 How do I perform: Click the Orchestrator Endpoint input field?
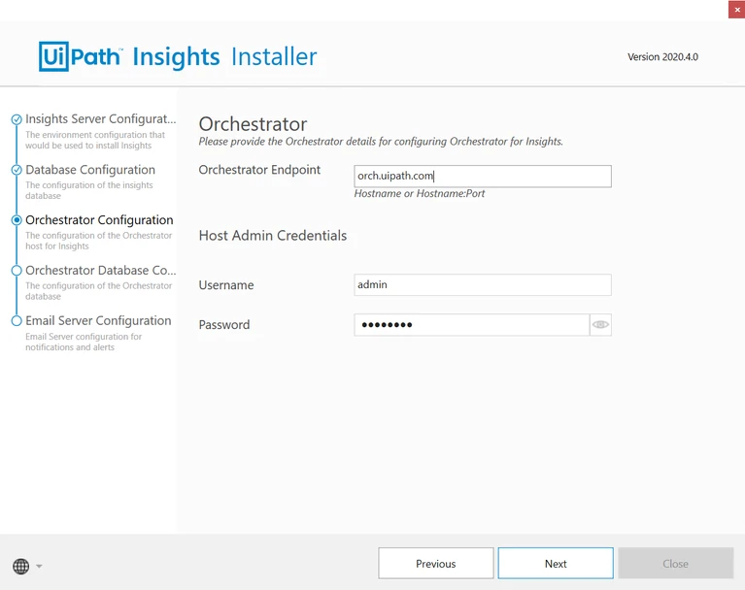(483, 176)
